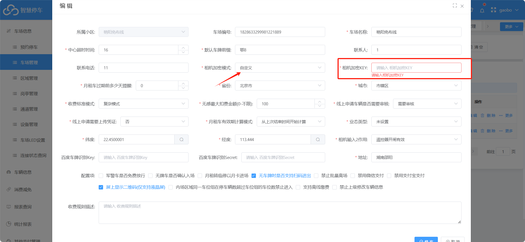Enable 禁止批量离场 checkbox
The image size is (525, 242).
[316, 176]
